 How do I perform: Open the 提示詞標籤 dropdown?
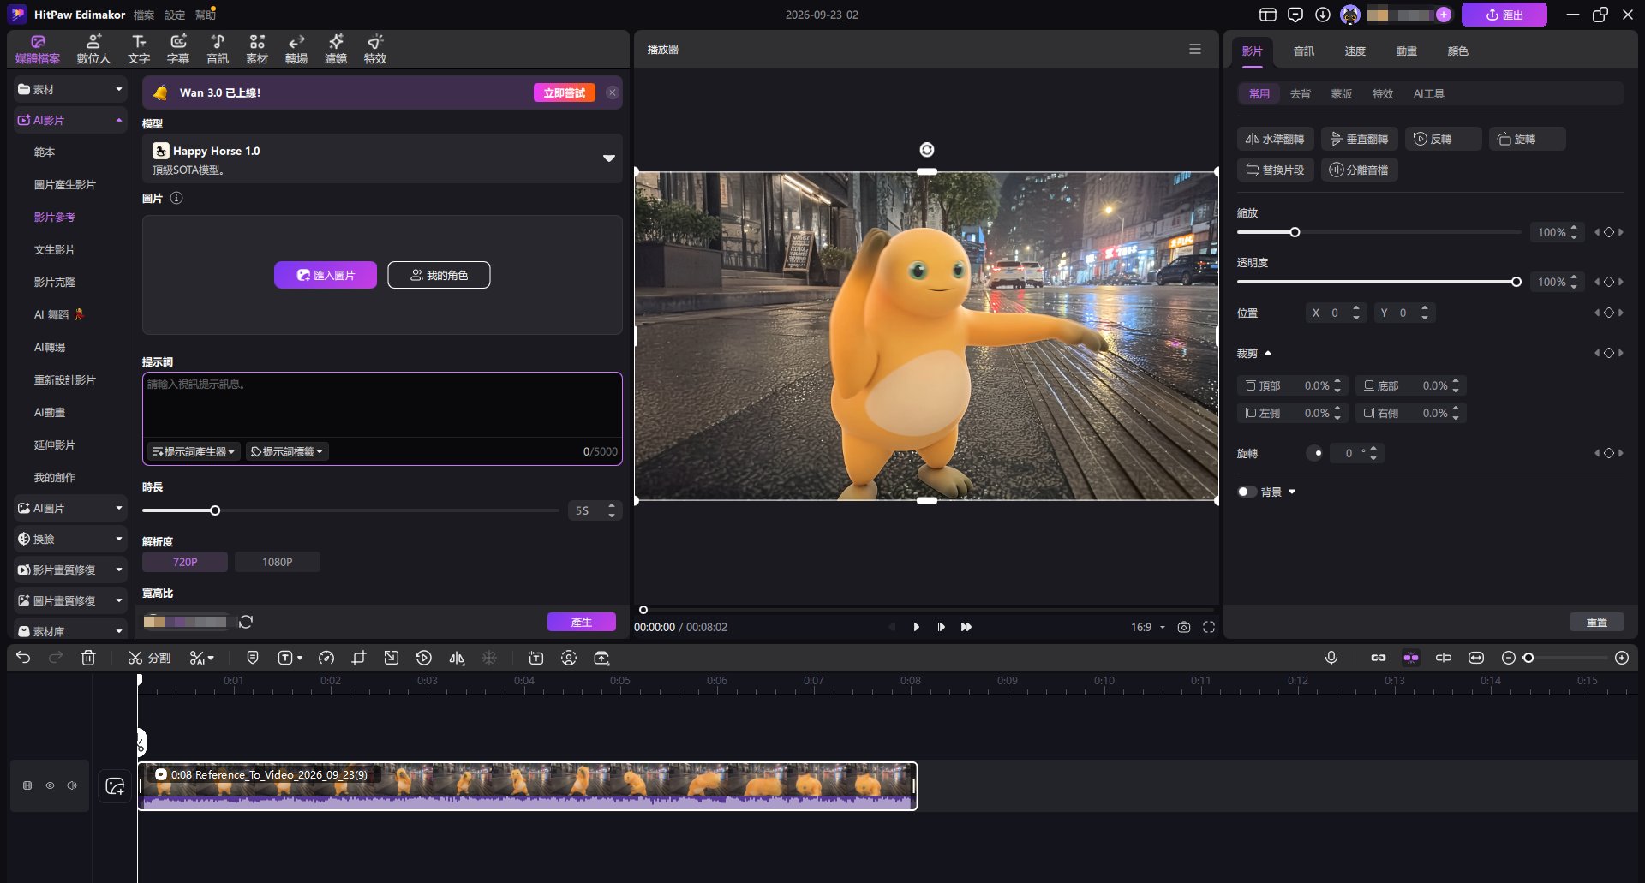[287, 451]
